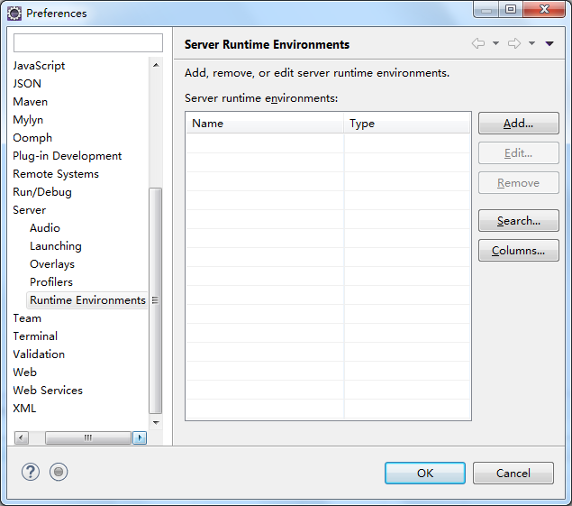The height and width of the screenshot is (506, 572).
Task: Dismiss dialog with Cancel button
Action: click(513, 473)
